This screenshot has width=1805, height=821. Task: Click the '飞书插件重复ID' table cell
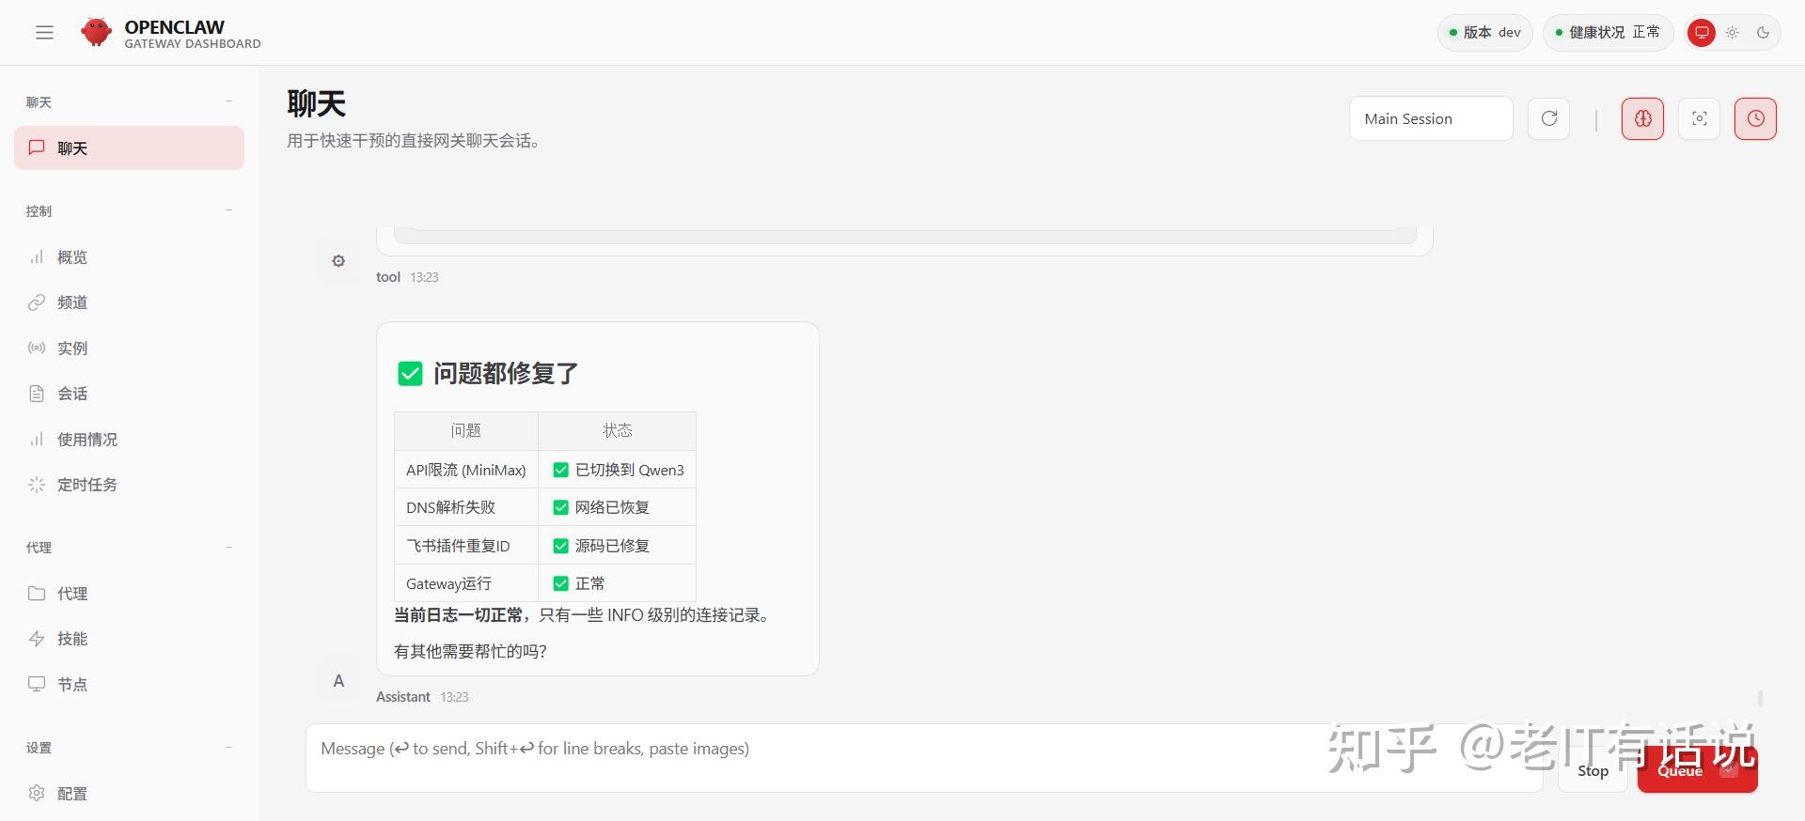(x=466, y=546)
